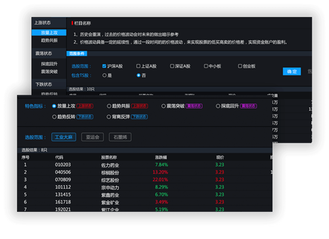Click the red tag next to 放量上攻

(85, 106)
